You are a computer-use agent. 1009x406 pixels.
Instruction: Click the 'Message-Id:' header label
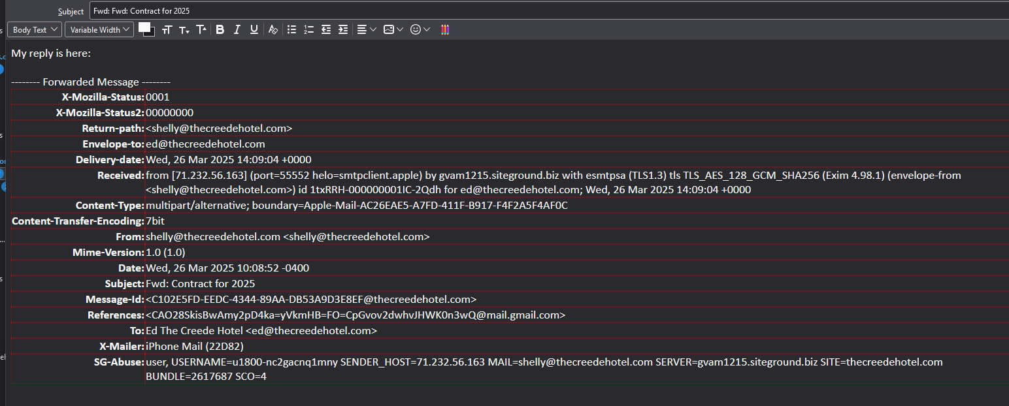115,300
